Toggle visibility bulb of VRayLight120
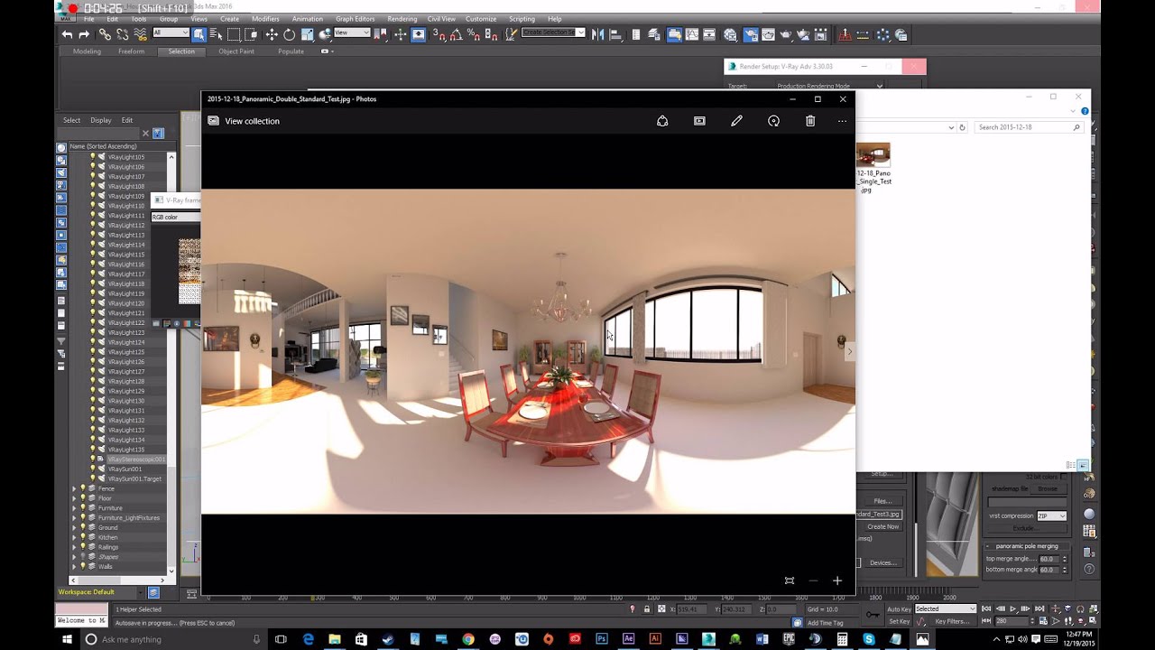The width and height of the screenshot is (1155, 650). pyautogui.click(x=92, y=303)
